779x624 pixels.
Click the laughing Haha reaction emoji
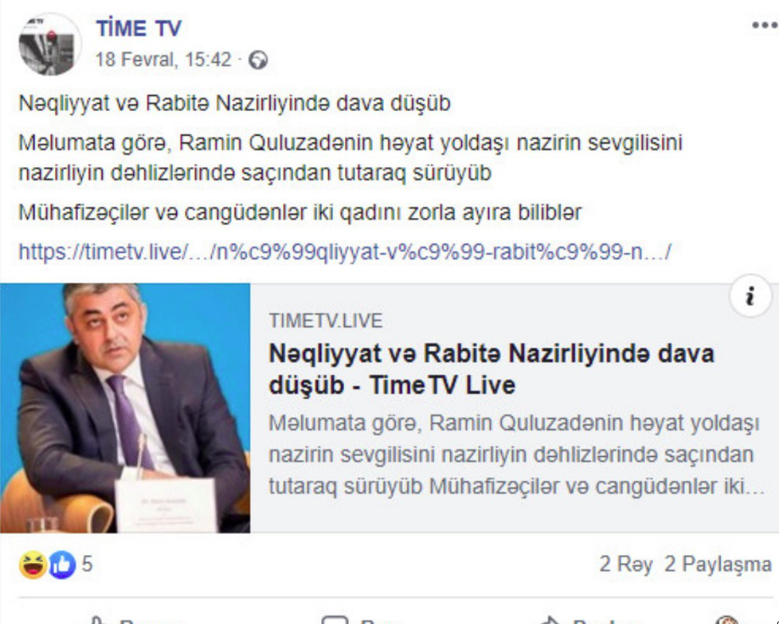tap(33, 565)
